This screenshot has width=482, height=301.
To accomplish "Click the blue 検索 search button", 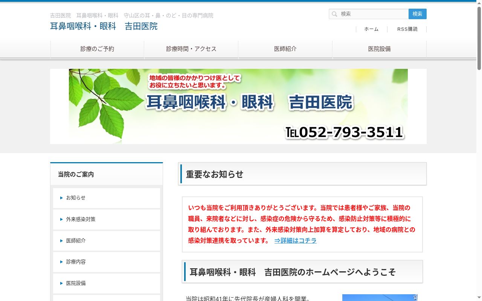I will pos(418,14).
